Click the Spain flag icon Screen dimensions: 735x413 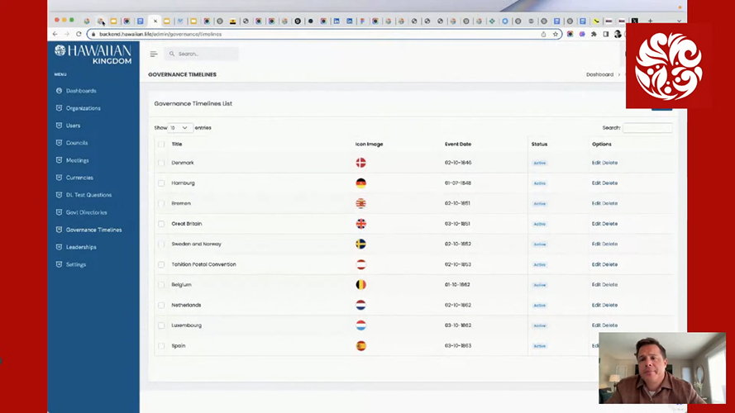pos(360,346)
